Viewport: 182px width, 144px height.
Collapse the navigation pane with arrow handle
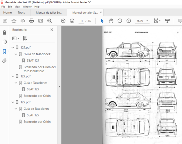click(59, 87)
